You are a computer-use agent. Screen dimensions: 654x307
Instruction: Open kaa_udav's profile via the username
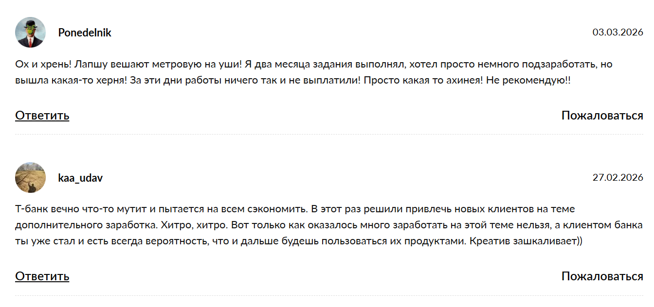(x=79, y=178)
